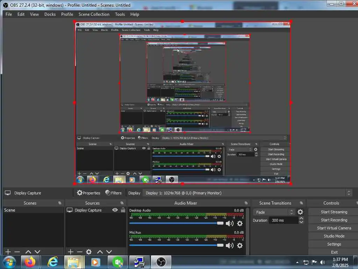
Task: Add a new scene with plus icon
Action: [8, 252]
